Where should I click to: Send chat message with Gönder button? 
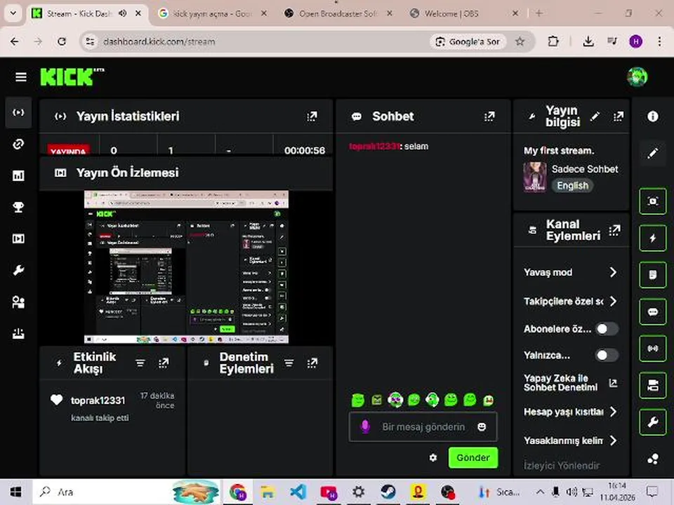click(x=473, y=458)
